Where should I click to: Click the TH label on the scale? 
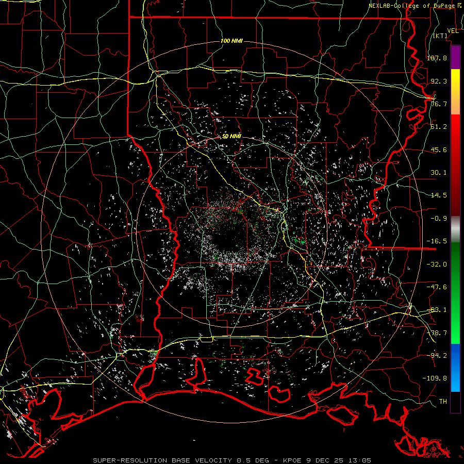pos(443,402)
